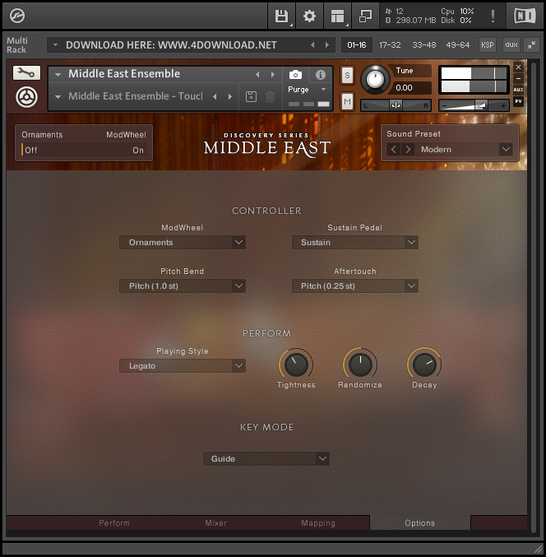This screenshot has height=557, width=546.
Task: Click the instrument volume slider
Action: coord(474,105)
